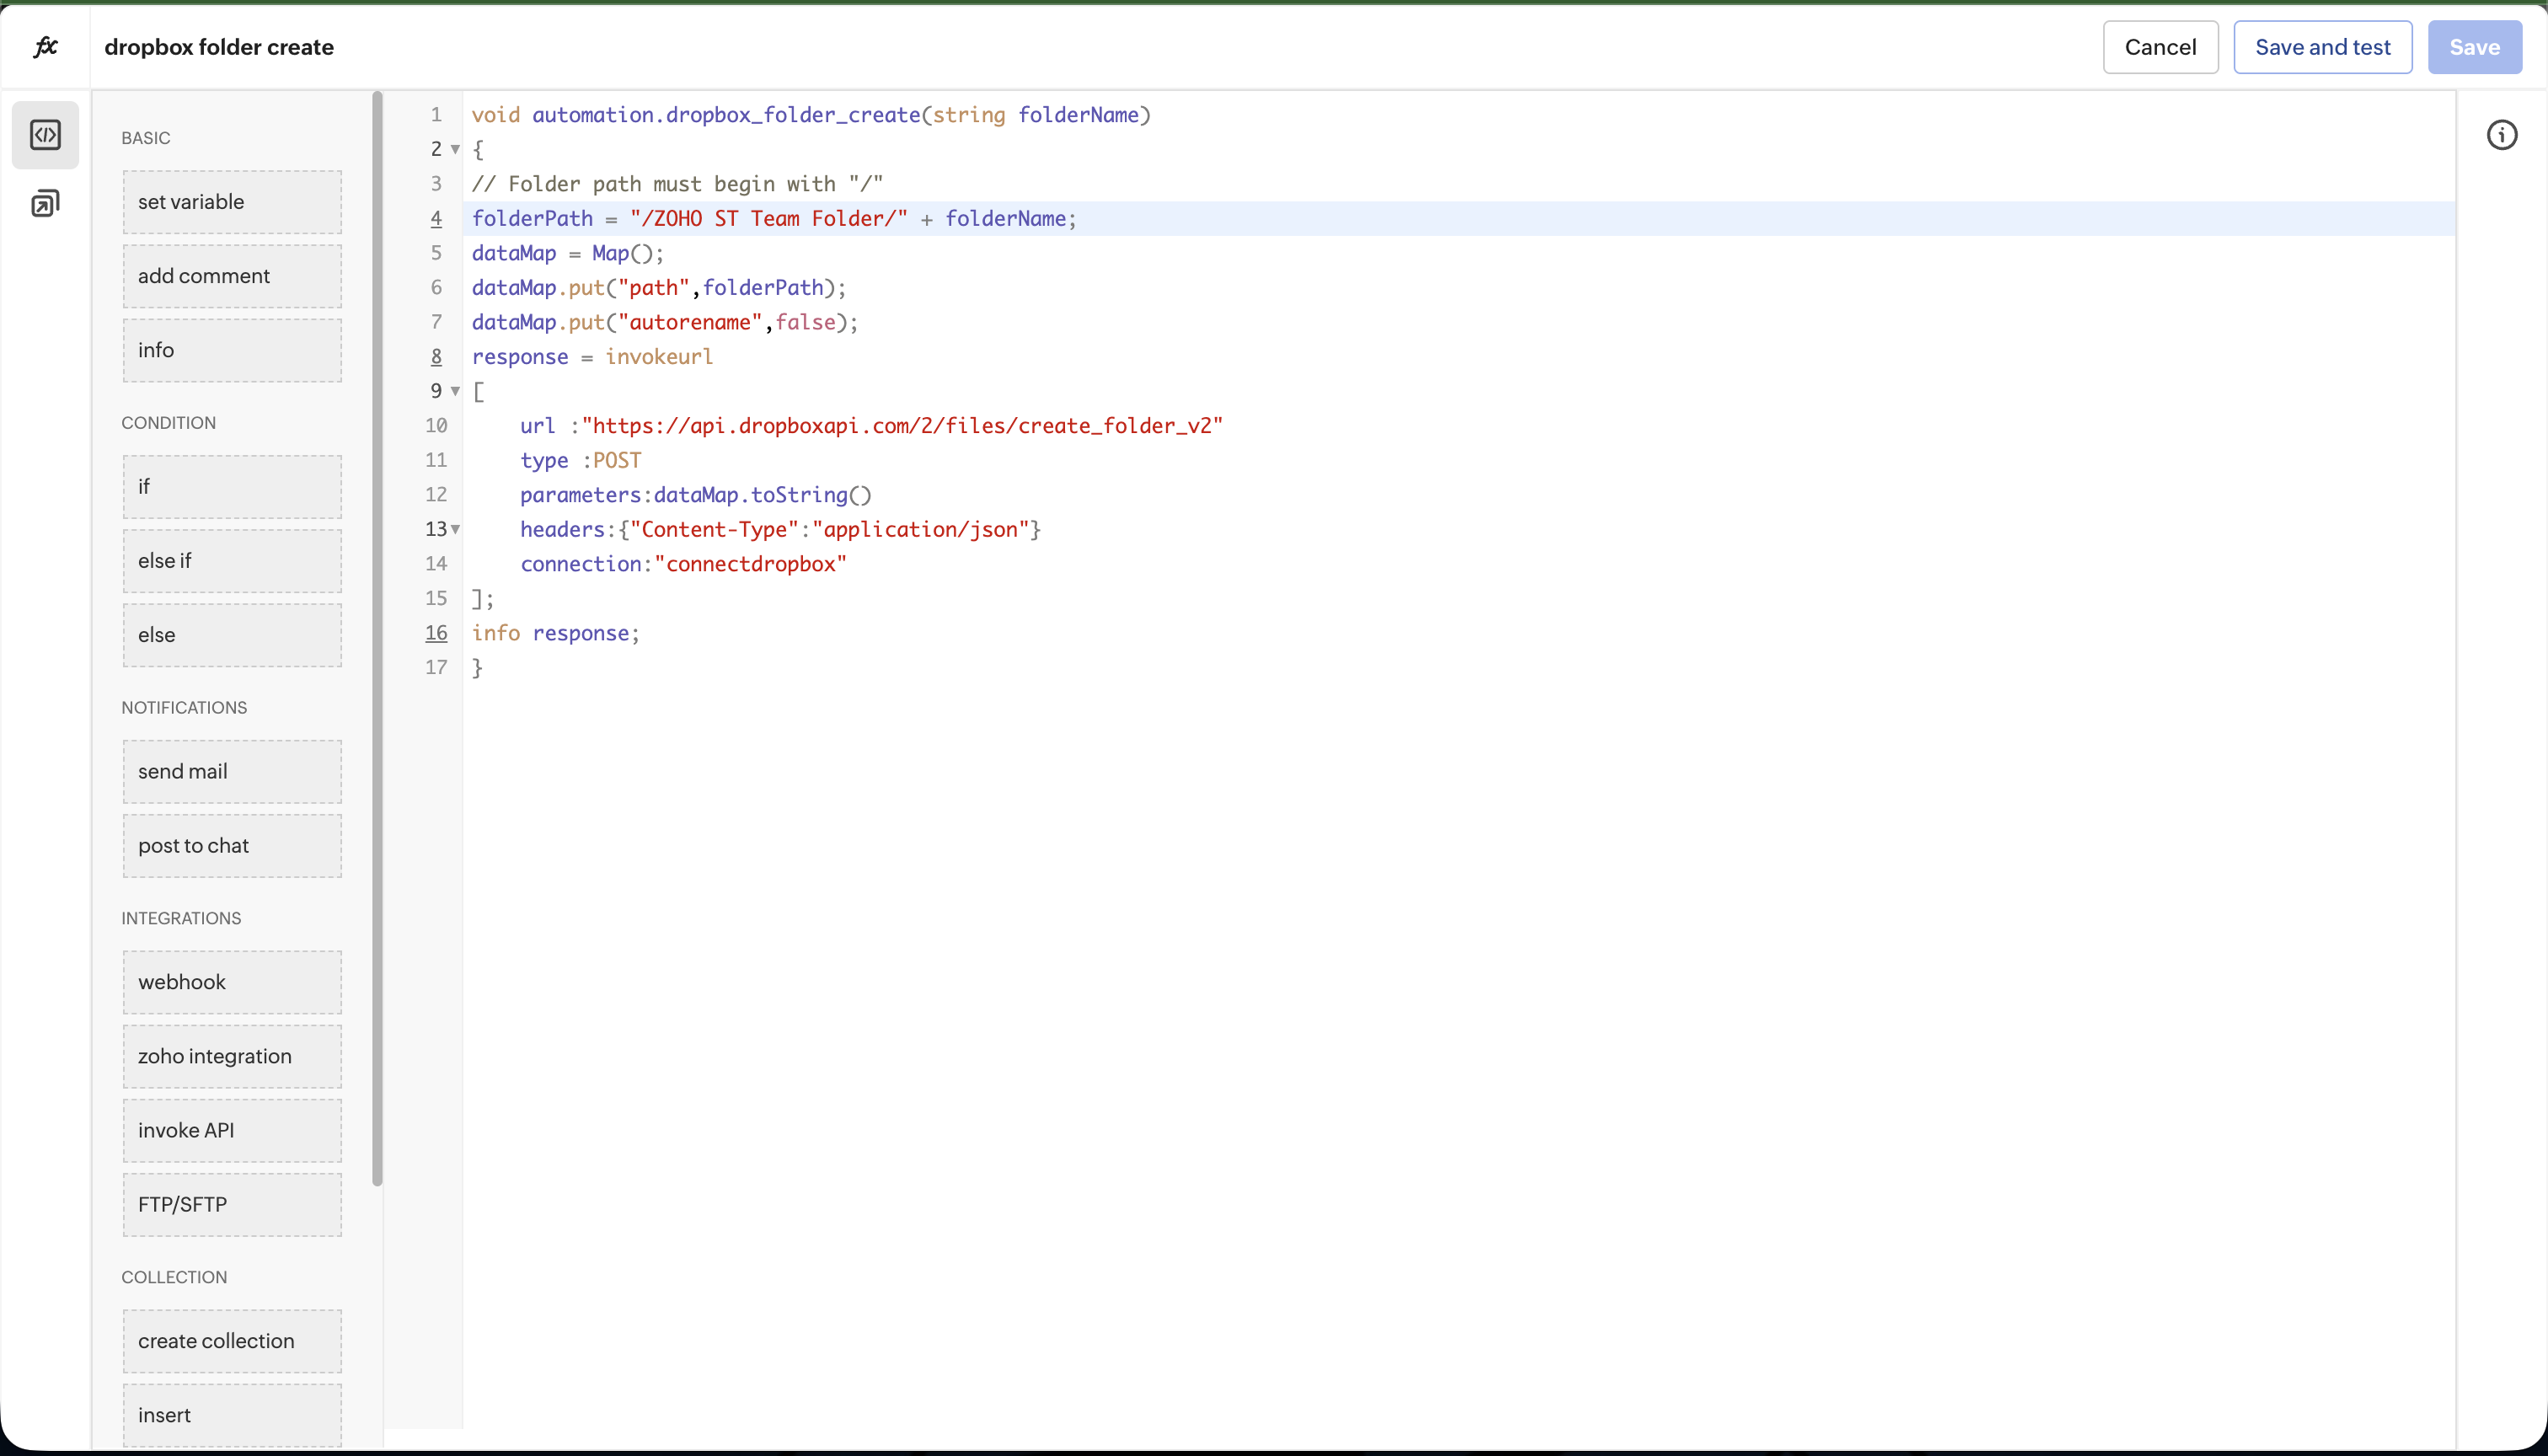
Task: Click the fx function icon in header
Action: (x=45, y=47)
